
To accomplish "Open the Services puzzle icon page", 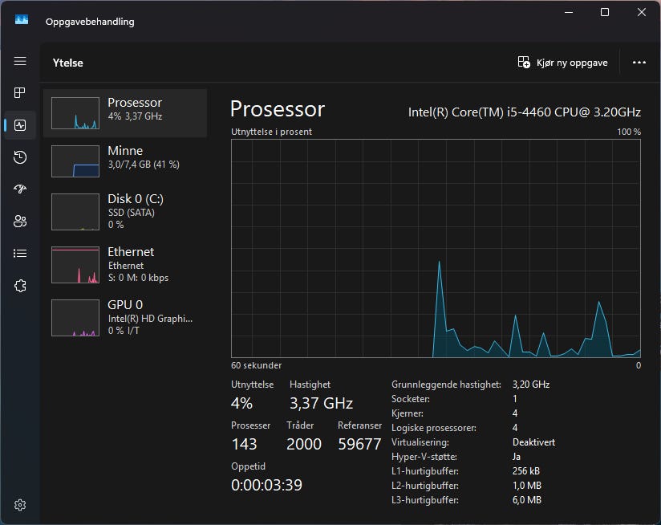I will tap(20, 286).
